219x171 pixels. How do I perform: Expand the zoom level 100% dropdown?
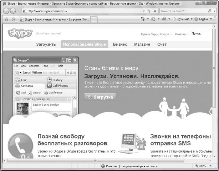click(210, 166)
